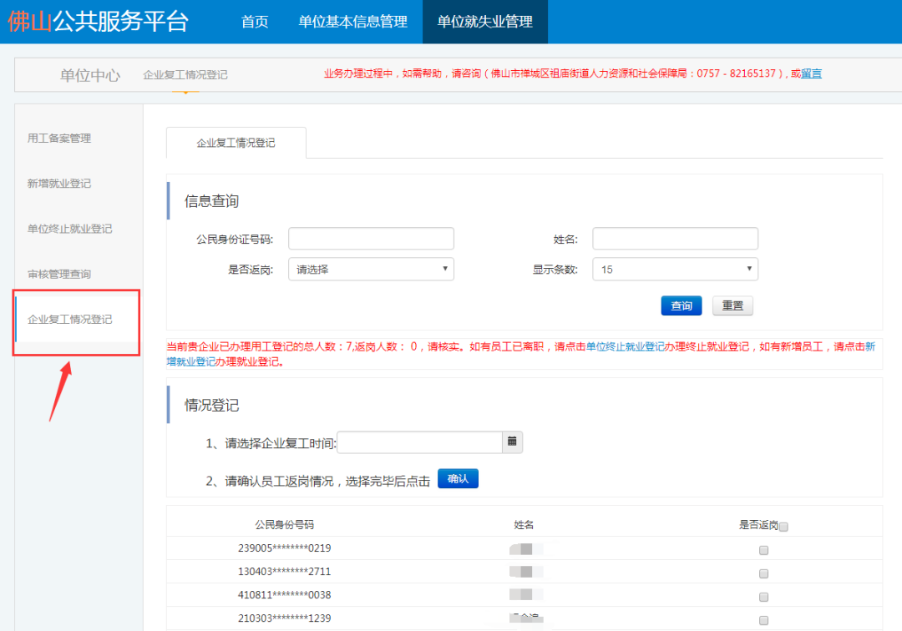Select ID cell 130403********2711
The image size is (902, 631).
coord(284,572)
